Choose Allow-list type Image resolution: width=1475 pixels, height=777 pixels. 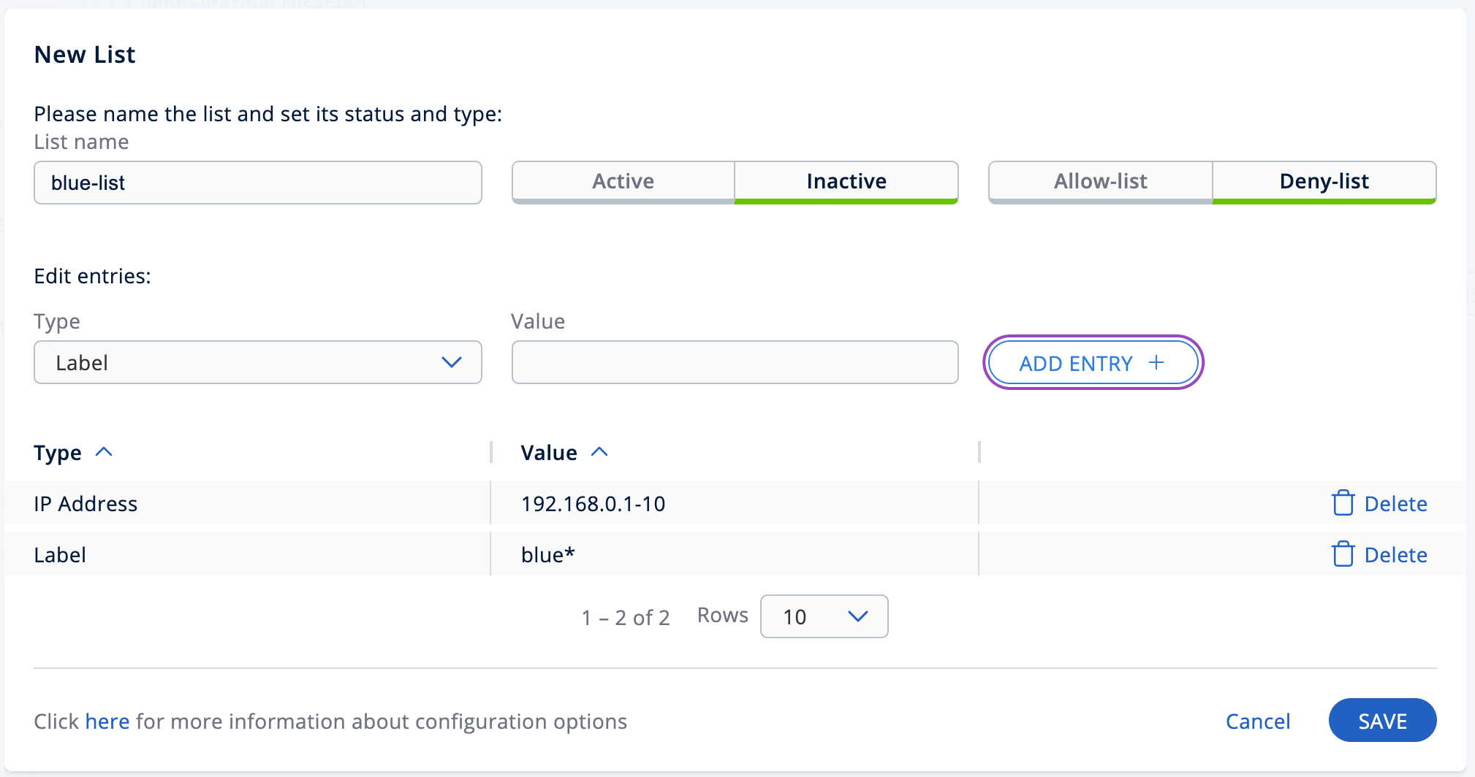(x=1100, y=181)
